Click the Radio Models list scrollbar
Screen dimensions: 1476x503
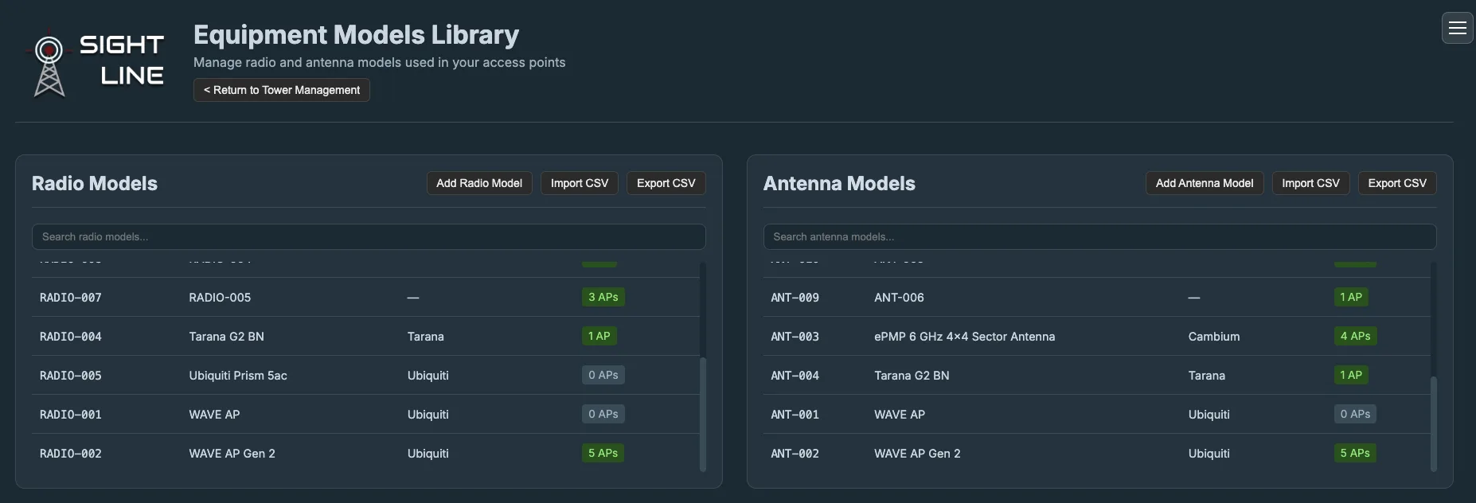702,414
